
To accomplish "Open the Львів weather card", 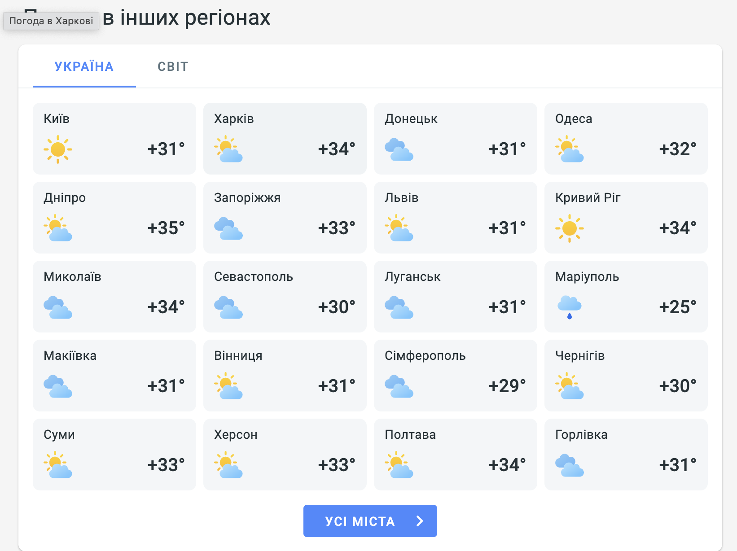I will click(x=455, y=218).
